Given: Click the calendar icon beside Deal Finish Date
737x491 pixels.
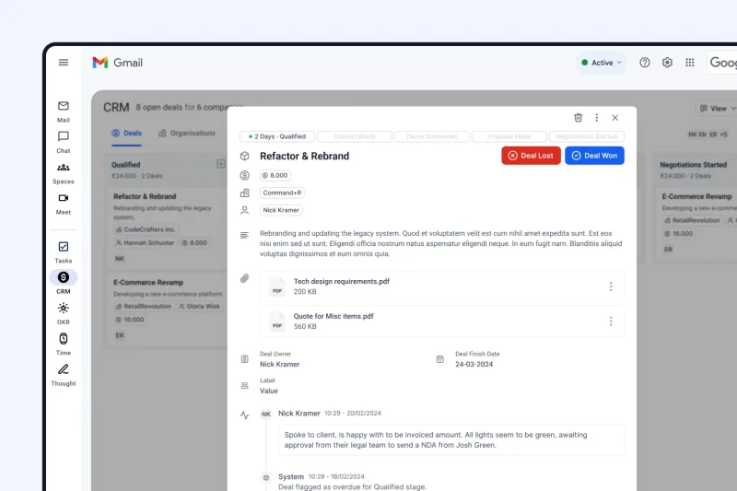Looking at the screenshot, I should pyautogui.click(x=440, y=359).
